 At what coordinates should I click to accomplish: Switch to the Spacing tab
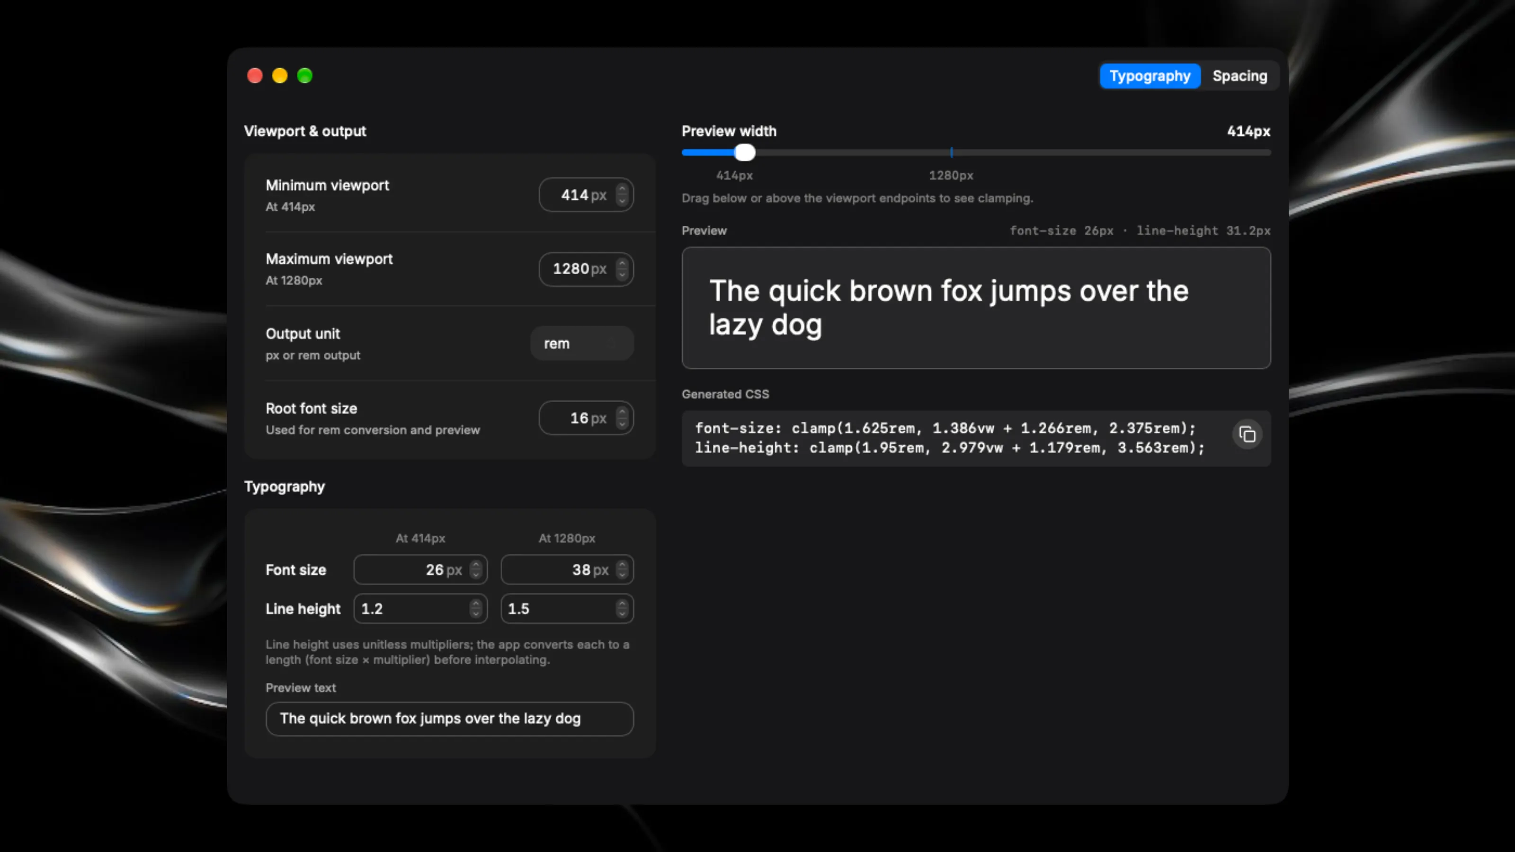(x=1240, y=76)
